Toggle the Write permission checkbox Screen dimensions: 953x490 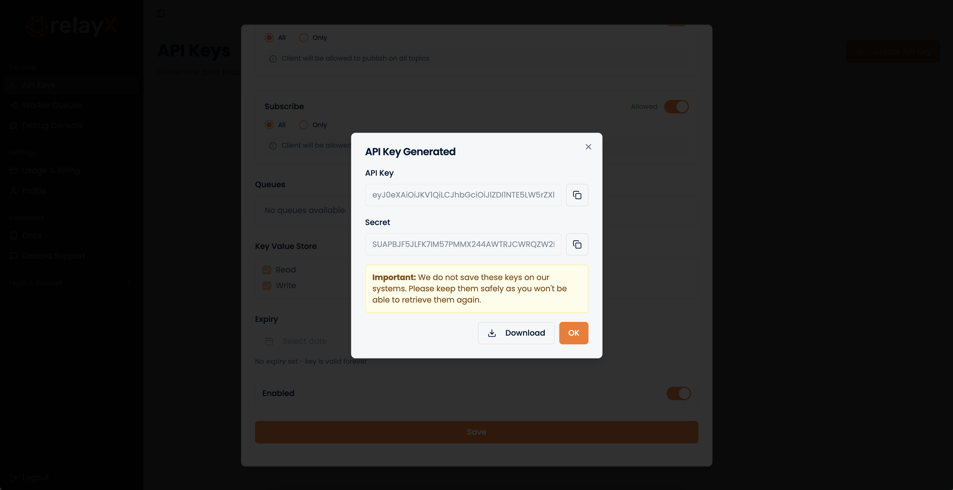267,286
